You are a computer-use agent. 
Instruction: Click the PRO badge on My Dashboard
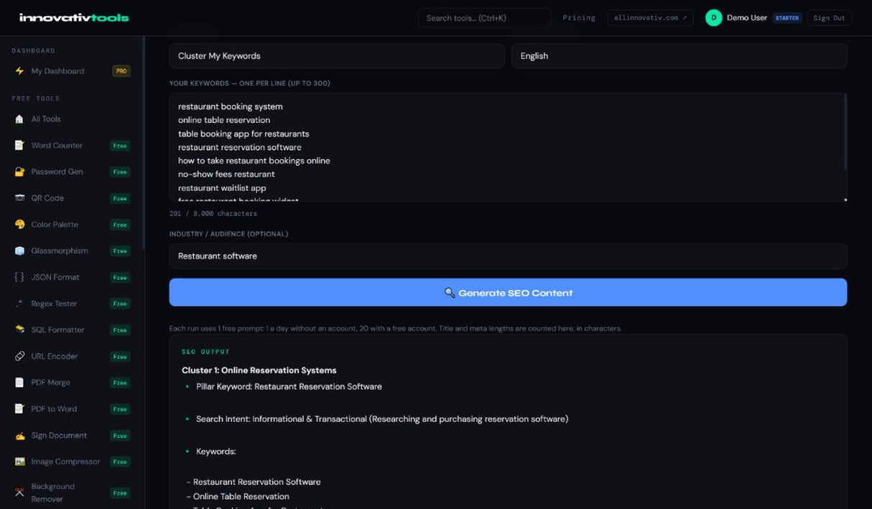pyautogui.click(x=121, y=71)
